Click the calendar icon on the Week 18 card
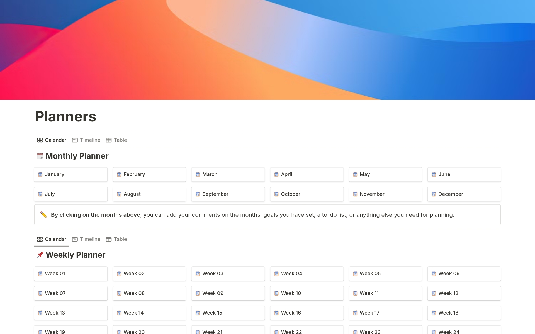 pos(434,313)
